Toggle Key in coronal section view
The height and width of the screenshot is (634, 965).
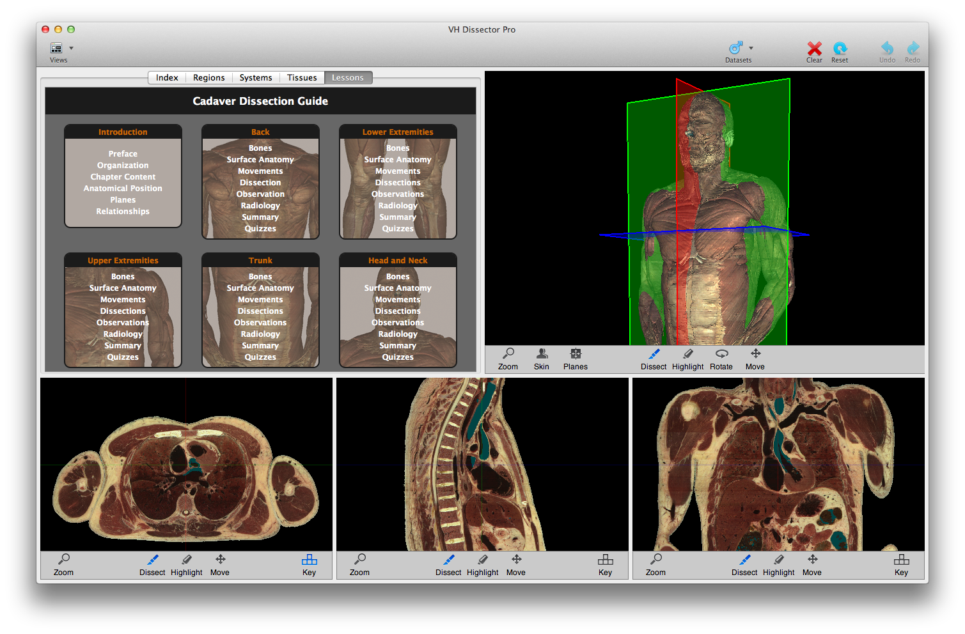tap(902, 564)
